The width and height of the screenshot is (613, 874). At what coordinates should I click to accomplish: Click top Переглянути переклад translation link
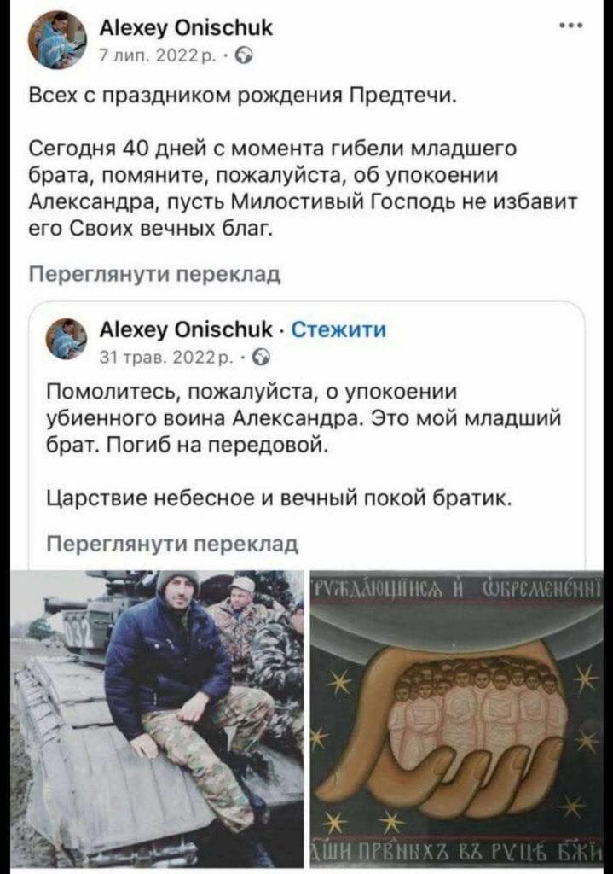coord(155,274)
